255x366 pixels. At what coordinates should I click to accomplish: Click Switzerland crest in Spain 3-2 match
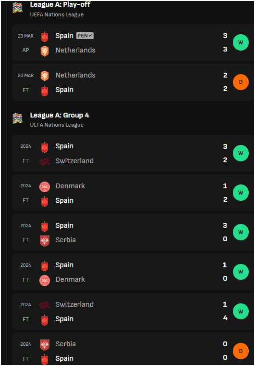(x=45, y=161)
